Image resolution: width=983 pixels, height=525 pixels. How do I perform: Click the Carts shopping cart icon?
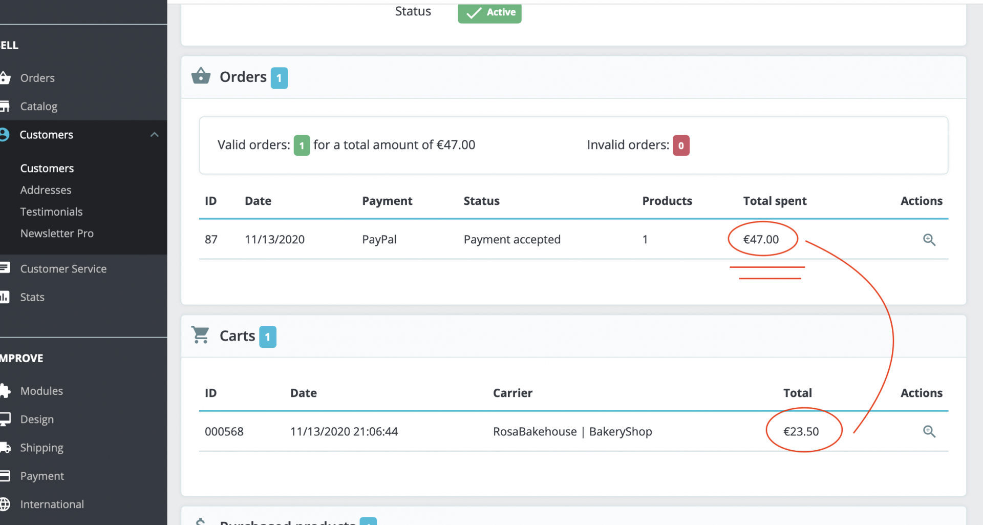[200, 335]
